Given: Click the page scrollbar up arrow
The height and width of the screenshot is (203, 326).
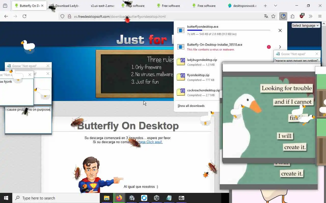Looking at the screenshot, I should 324,24.
